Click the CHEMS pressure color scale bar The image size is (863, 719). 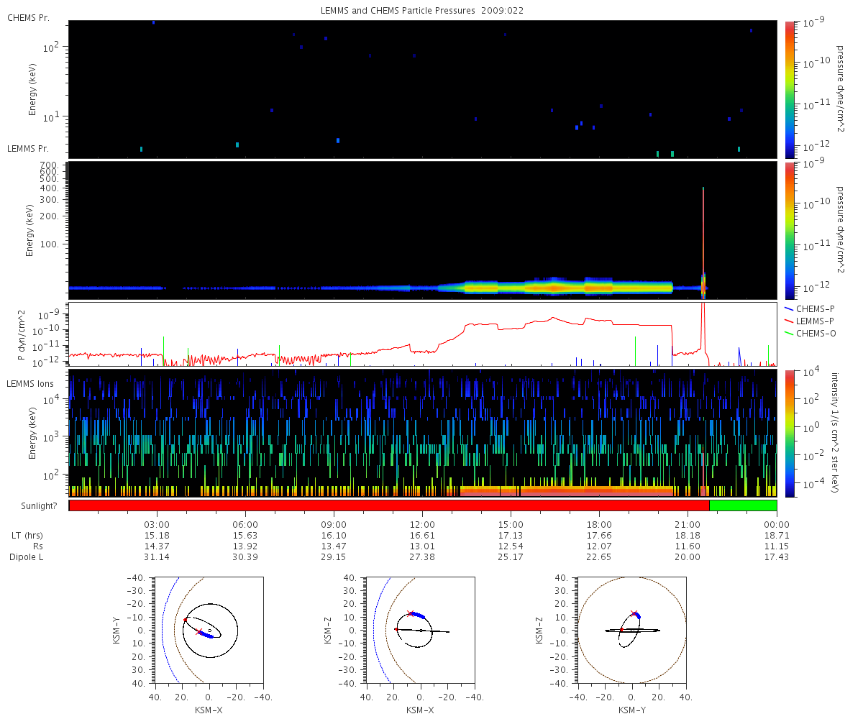790,89
